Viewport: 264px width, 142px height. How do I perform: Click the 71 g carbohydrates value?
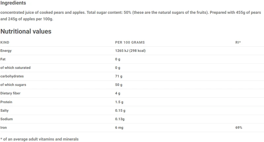pos(119,76)
